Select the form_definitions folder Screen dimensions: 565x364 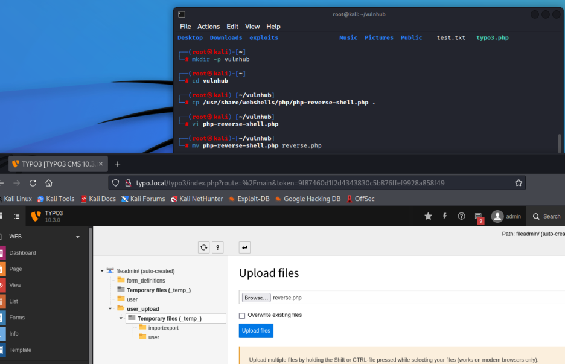click(x=145, y=280)
